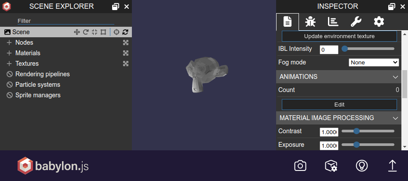The height and width of the screenshot is (181, 408).
Task: Click the Inspector scrollbar down arrow
Action: click(405, 147)
